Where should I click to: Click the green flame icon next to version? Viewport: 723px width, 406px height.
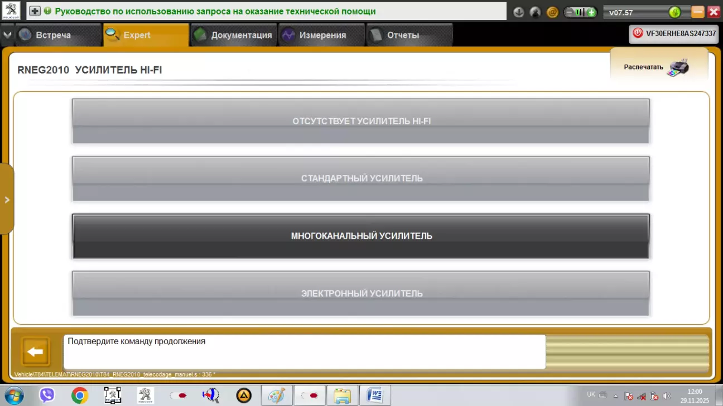click(674, 12)
